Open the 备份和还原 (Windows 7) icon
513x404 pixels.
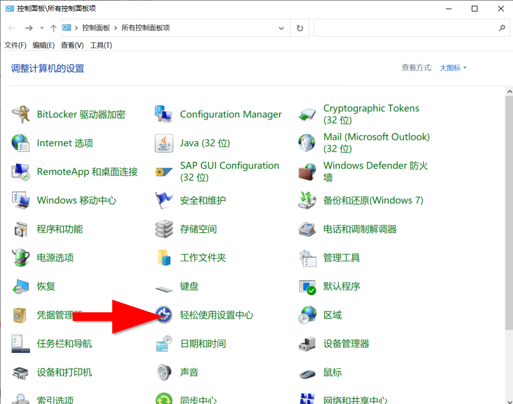tap(307, 200)
